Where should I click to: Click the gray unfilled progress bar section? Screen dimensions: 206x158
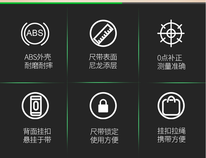[x=164, y=3]
